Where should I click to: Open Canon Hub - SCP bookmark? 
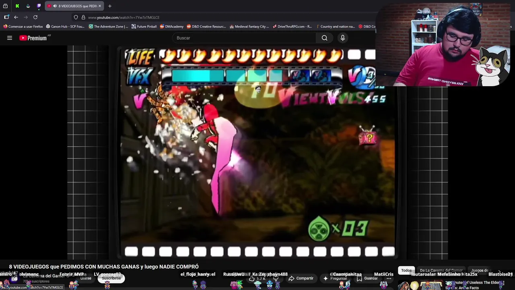[65, 27]
